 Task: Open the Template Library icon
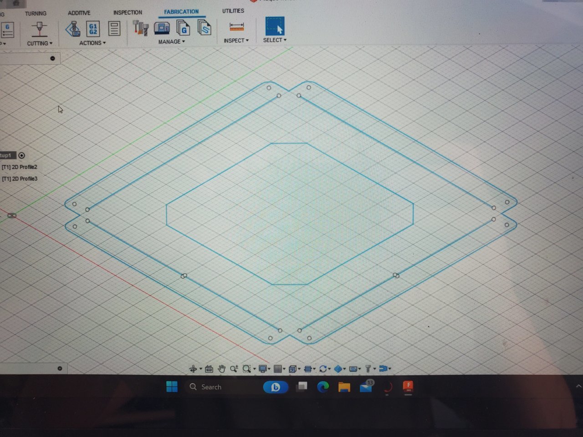205,27
